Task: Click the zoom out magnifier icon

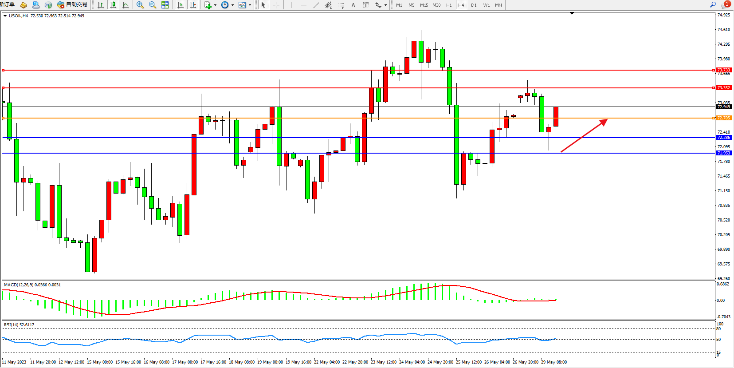Action: click(x=153, y=5)
